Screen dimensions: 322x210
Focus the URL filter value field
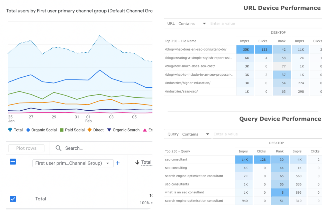point(266,24)
